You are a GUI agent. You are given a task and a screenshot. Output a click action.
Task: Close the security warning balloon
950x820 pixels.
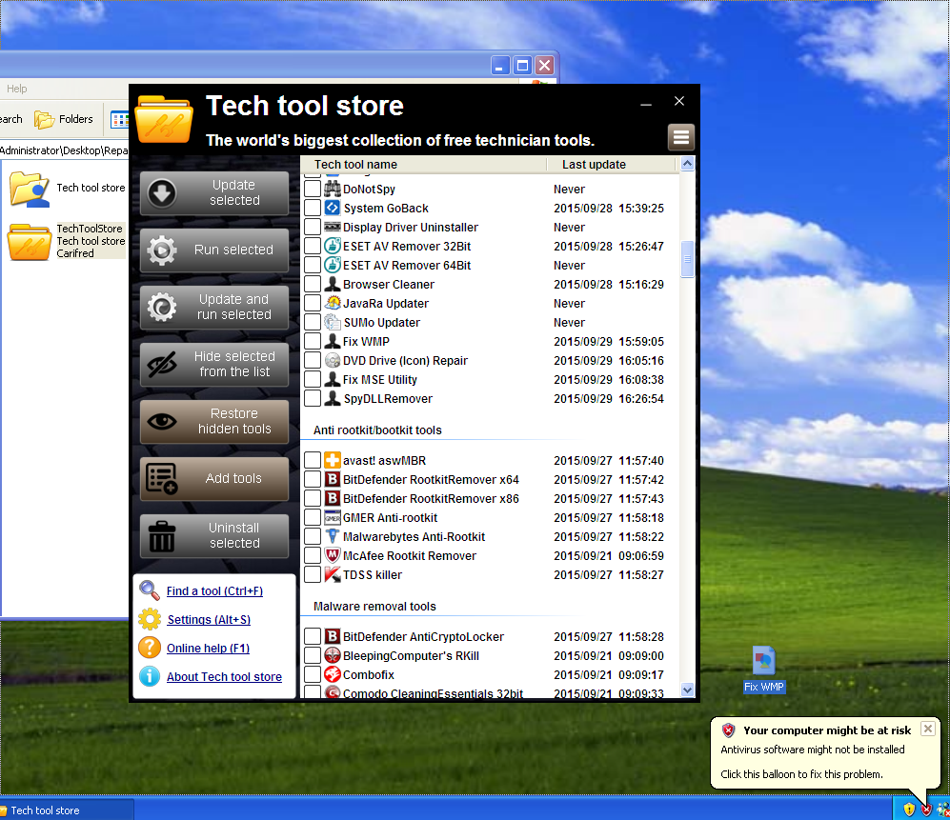pos(927,729)
